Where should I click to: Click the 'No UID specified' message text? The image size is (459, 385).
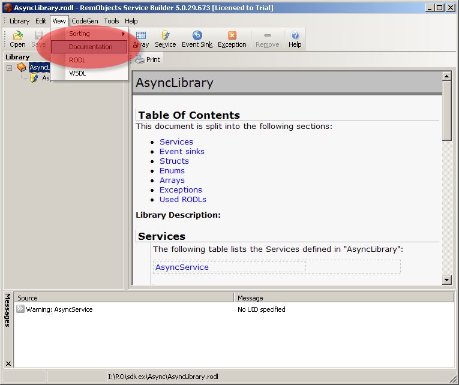(x=261, y=309)
